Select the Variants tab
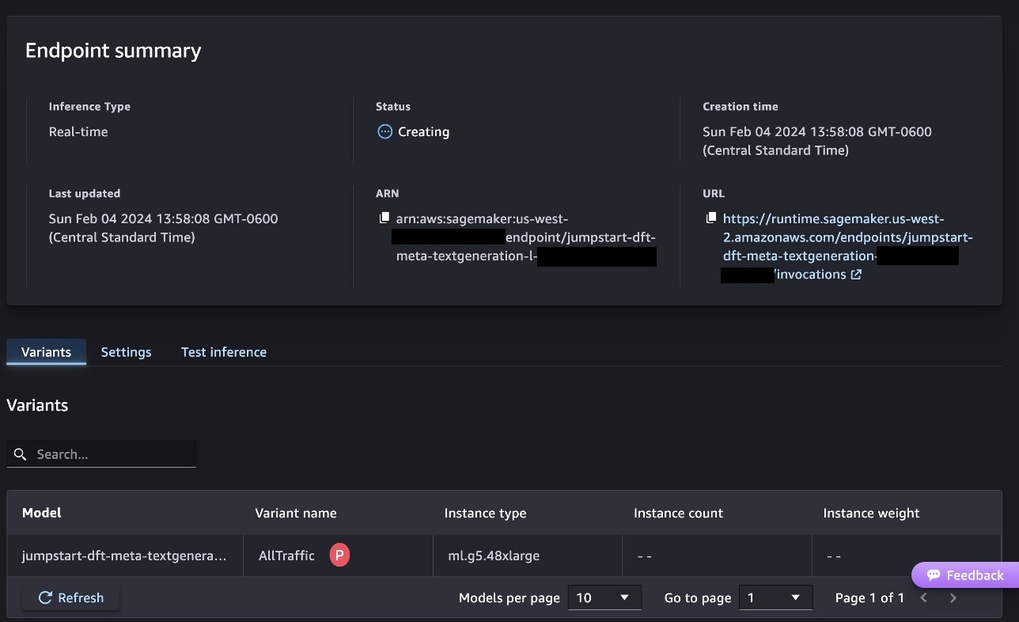 (46, 352)
